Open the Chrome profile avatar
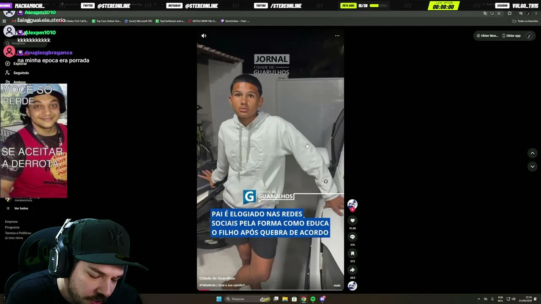The width and height of the screenshot is (541, 304). [528, 14]
